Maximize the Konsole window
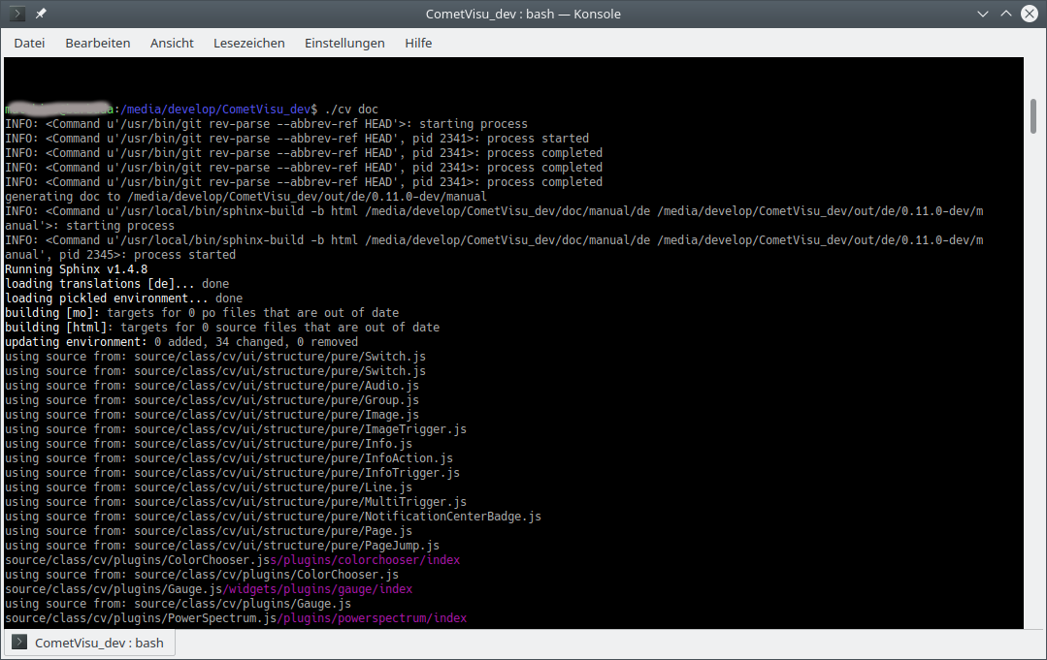This screenshot has width=1047, height=660. [x=1005, y=14]
